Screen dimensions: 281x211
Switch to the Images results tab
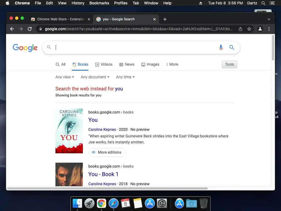point(150,64)
